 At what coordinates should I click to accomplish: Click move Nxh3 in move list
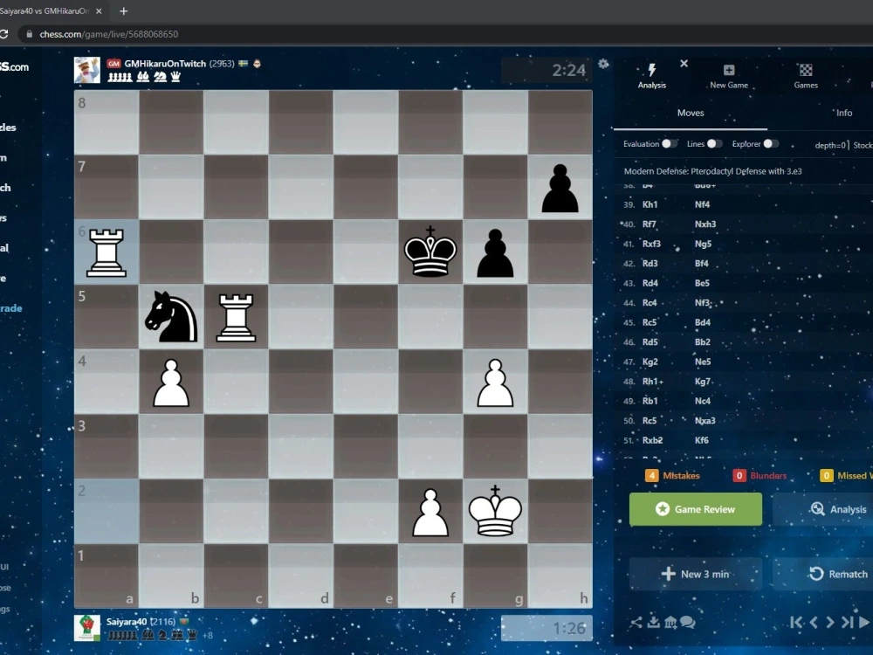pos(705,224)
